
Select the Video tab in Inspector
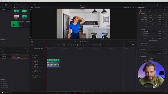140,10
